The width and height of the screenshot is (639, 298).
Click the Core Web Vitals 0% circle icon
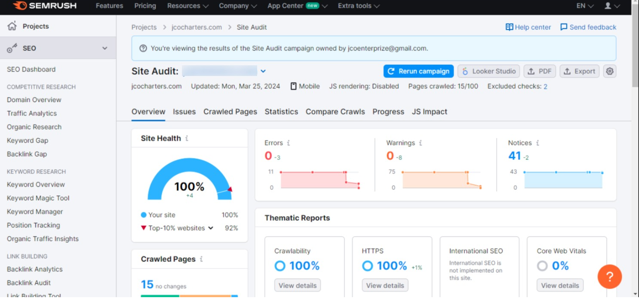tap(542, 266)
